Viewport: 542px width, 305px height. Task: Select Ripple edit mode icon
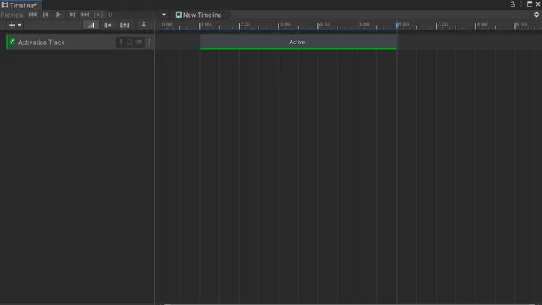[x=108, y=25]
